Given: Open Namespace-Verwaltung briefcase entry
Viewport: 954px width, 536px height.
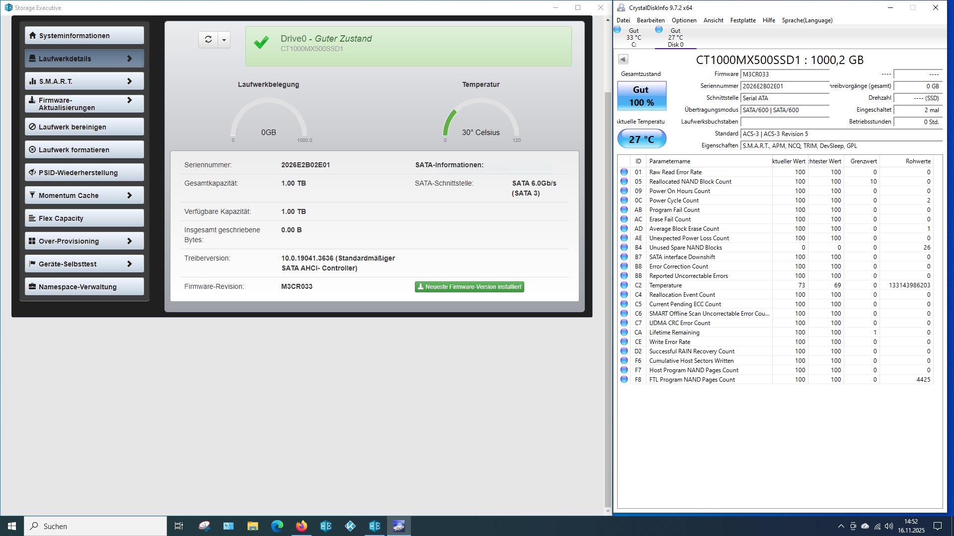Looking at the screenshot, I should [x=84, y=287].
